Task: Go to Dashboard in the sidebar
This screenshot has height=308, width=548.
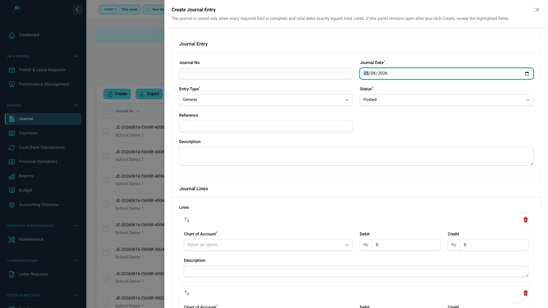Action: tap(43, 35)
